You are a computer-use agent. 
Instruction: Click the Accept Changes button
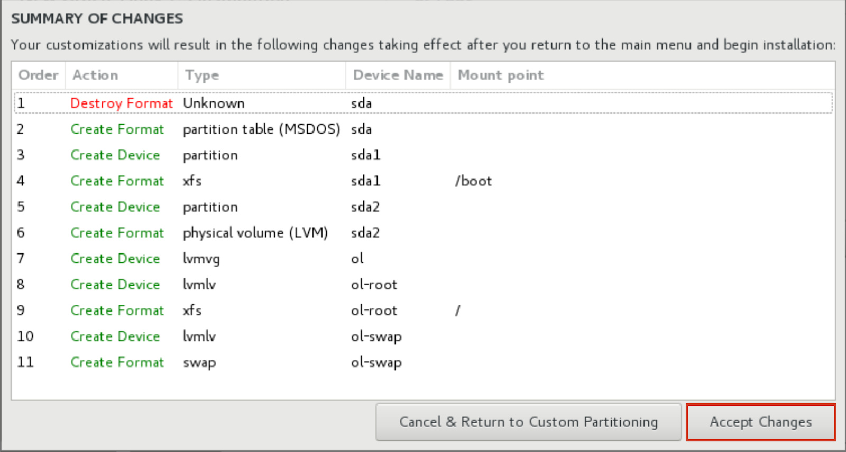761,422
